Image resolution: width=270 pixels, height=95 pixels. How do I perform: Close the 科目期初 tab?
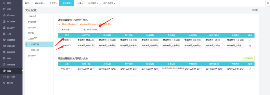coord(98,3)
